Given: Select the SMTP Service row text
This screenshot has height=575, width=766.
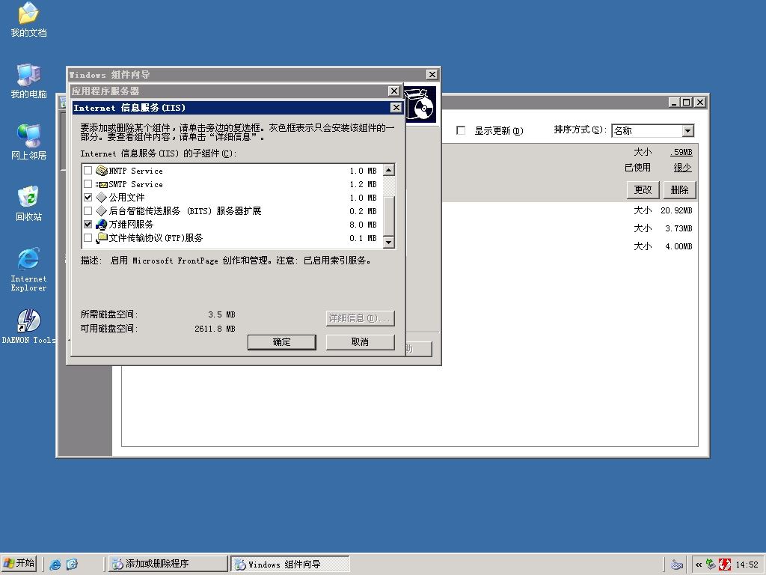Looking at the screenshot, I should click(136, 184).
